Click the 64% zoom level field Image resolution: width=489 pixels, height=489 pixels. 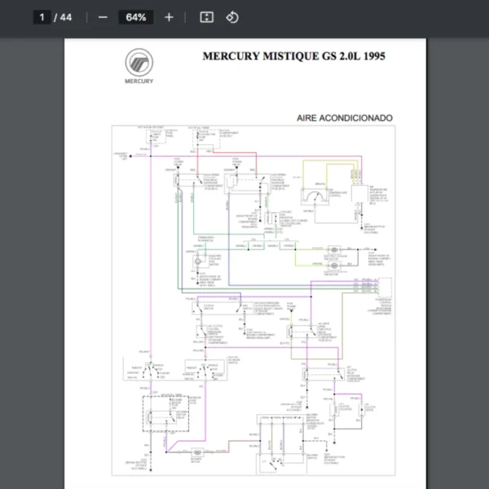coord(135,17)
